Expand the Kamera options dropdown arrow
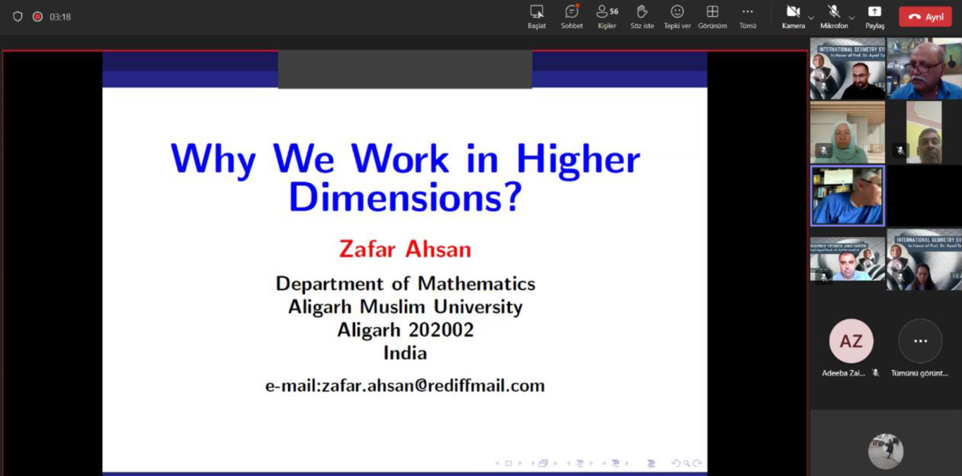This screenshot has height=476, width=962. pos(811,18)
